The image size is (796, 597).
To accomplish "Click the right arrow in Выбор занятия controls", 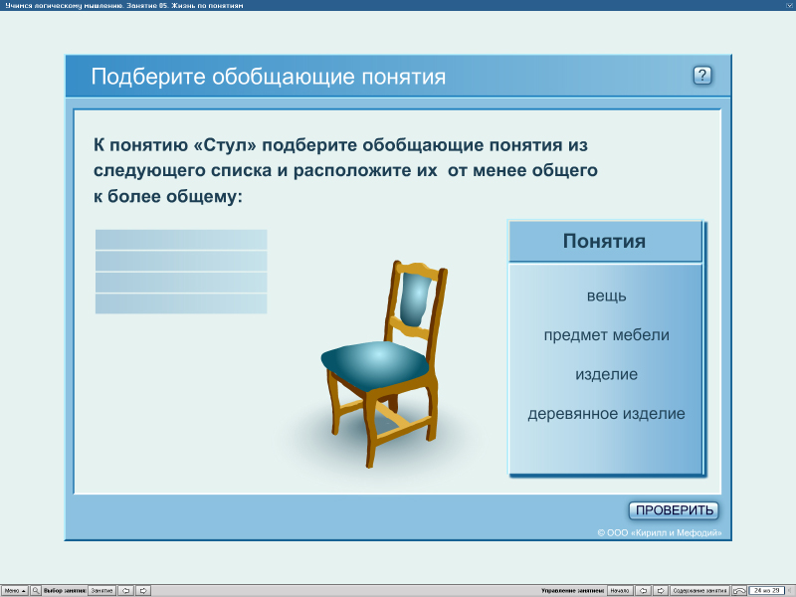I will click(144, 589).
